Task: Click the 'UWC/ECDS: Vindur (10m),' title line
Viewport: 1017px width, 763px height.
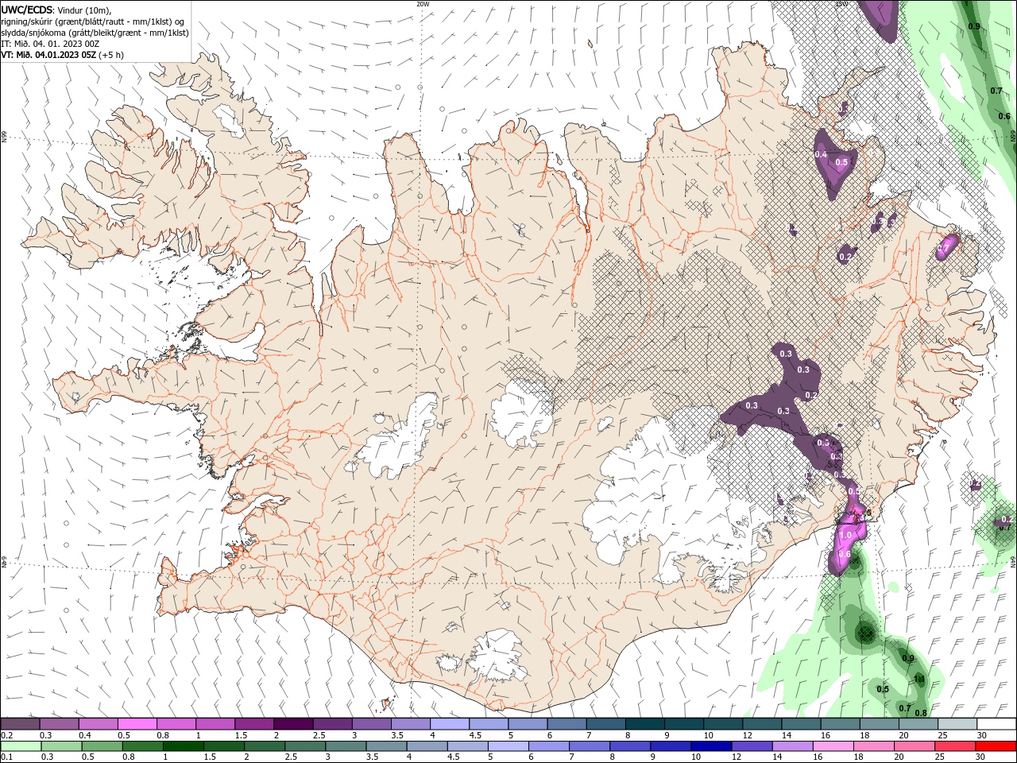Action: click(56, 10)
